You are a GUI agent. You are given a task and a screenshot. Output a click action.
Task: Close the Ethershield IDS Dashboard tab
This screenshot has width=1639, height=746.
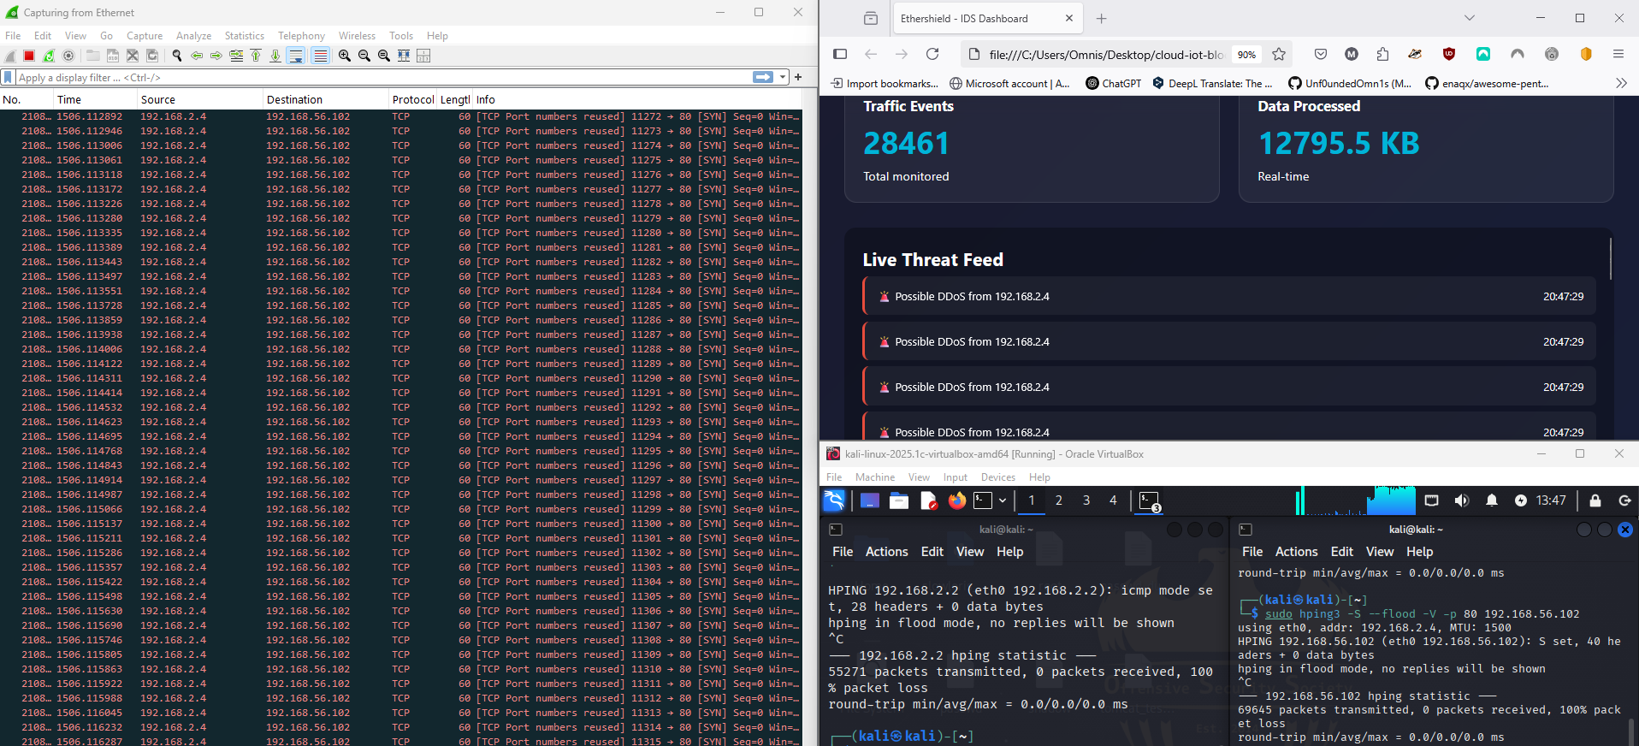coord(1069,18)
